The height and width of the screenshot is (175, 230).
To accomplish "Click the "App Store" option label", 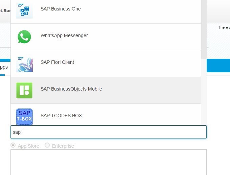I will [28, 146].
